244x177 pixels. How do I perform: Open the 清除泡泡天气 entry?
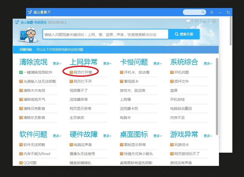[x=34, y=99]
